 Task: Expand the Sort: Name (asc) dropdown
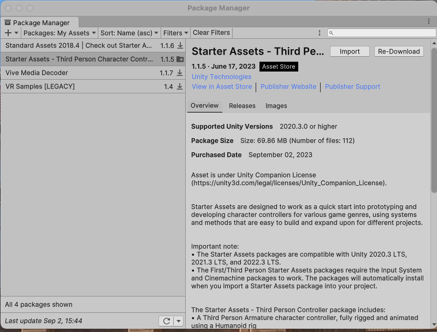tap(129, 33)
